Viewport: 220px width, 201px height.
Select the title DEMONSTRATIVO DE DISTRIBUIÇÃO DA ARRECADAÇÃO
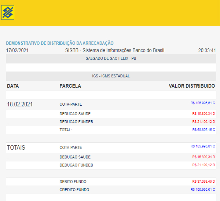(60, 43)
